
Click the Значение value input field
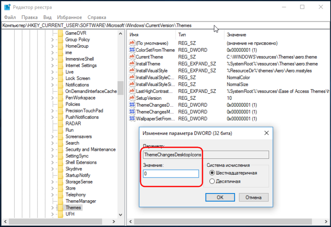171,174
